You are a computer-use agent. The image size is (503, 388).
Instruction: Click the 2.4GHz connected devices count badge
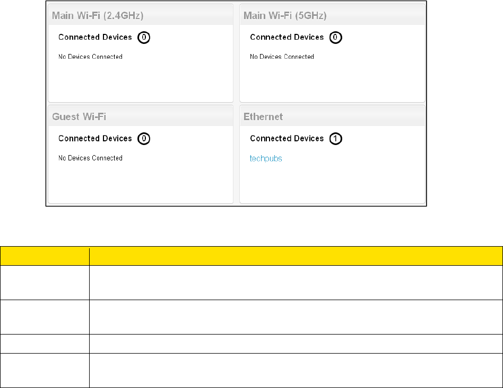click(x=144, y=38)
